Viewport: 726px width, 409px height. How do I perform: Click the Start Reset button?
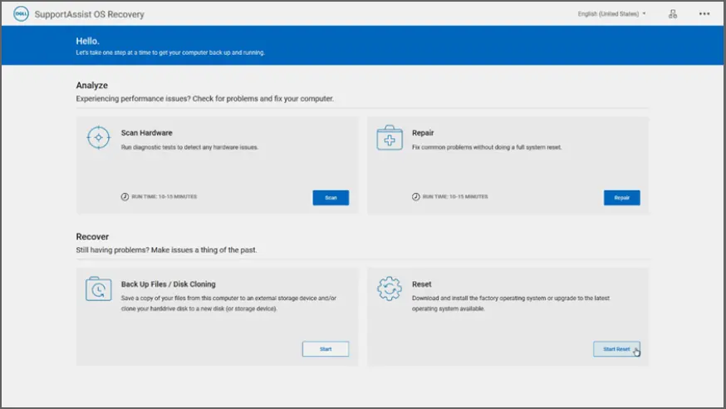tap(616, 349)
